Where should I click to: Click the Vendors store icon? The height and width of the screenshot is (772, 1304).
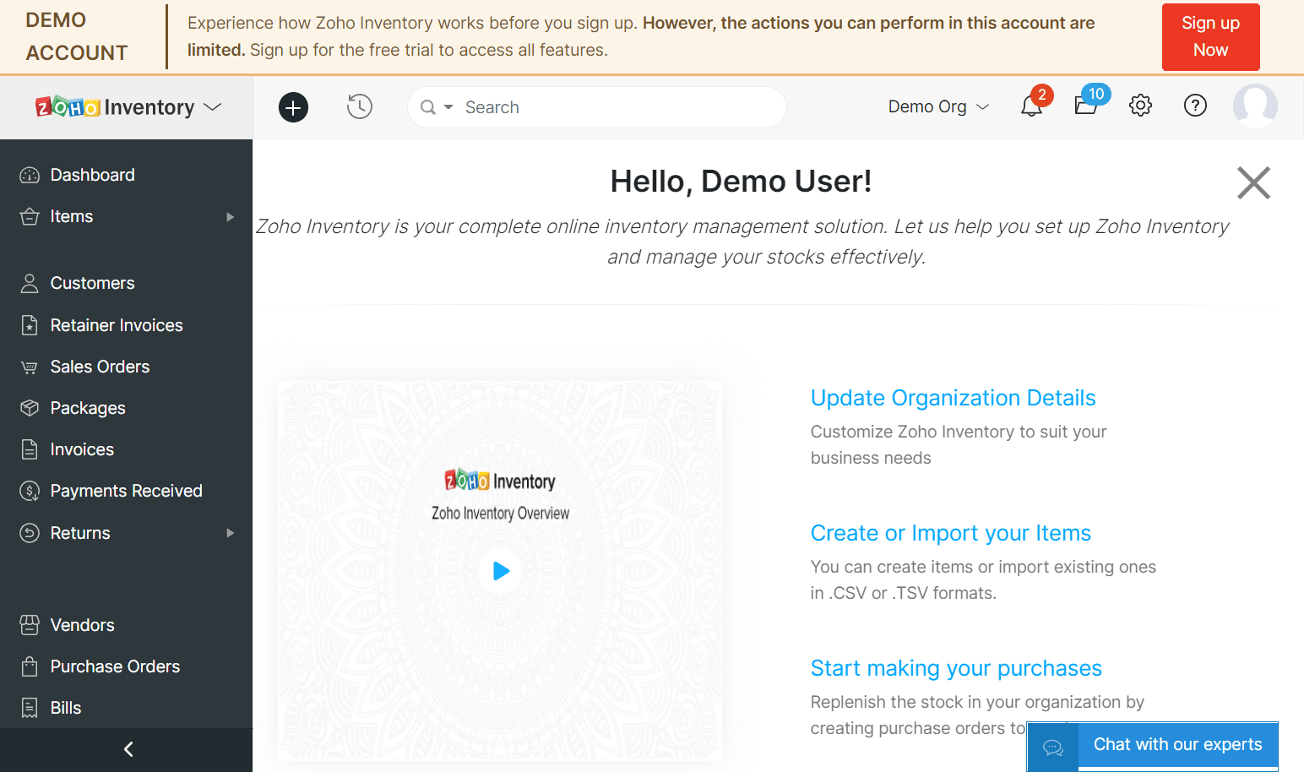(30, 625)
